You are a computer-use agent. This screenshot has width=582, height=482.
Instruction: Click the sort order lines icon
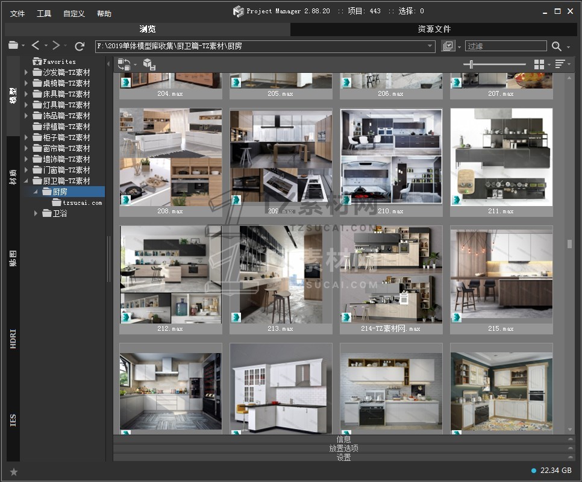pos(560,64)
